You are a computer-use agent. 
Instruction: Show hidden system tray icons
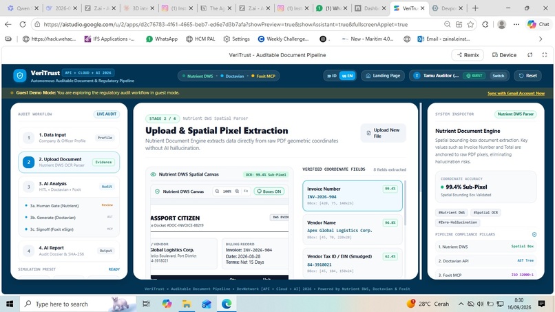coord(461,304)
